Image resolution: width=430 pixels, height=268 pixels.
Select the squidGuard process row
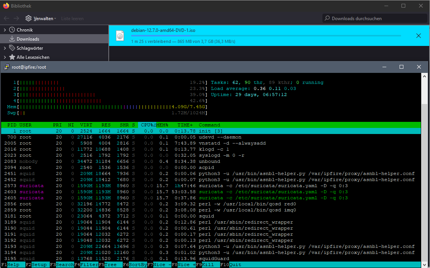[211, 259]
